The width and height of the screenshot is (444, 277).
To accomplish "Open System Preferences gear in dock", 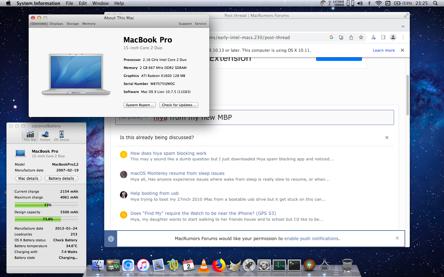I will (x=264, y=265).
